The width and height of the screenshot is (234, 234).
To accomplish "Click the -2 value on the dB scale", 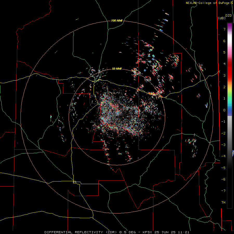I will tap(223, 133).
